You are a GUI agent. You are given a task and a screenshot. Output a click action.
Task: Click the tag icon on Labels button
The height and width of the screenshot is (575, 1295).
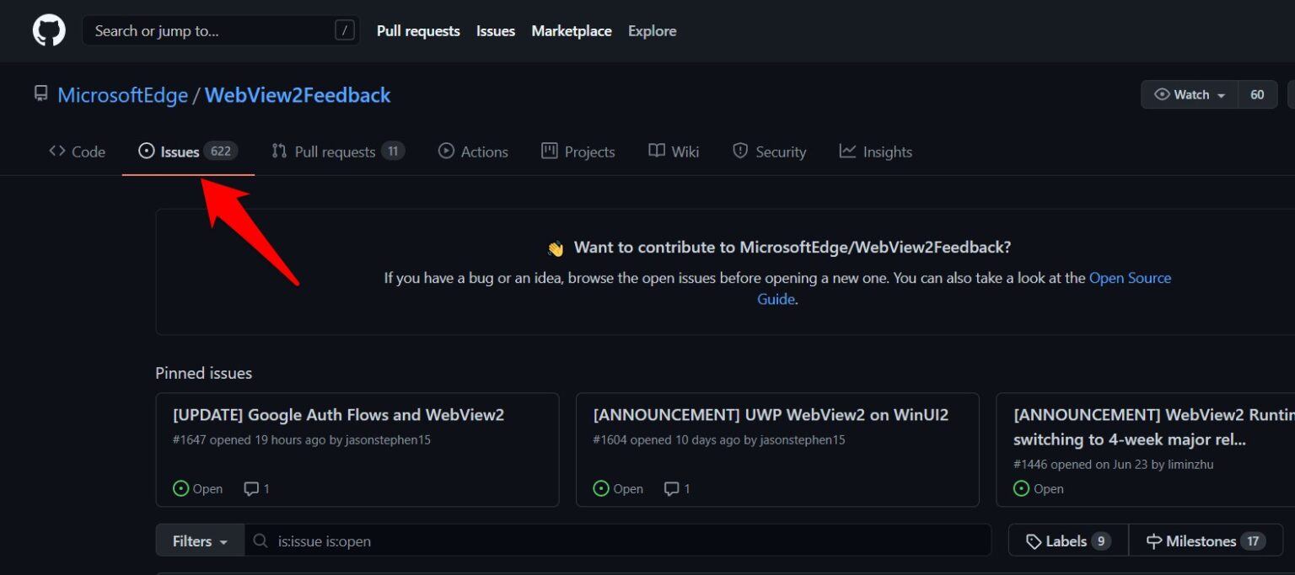1034,541
